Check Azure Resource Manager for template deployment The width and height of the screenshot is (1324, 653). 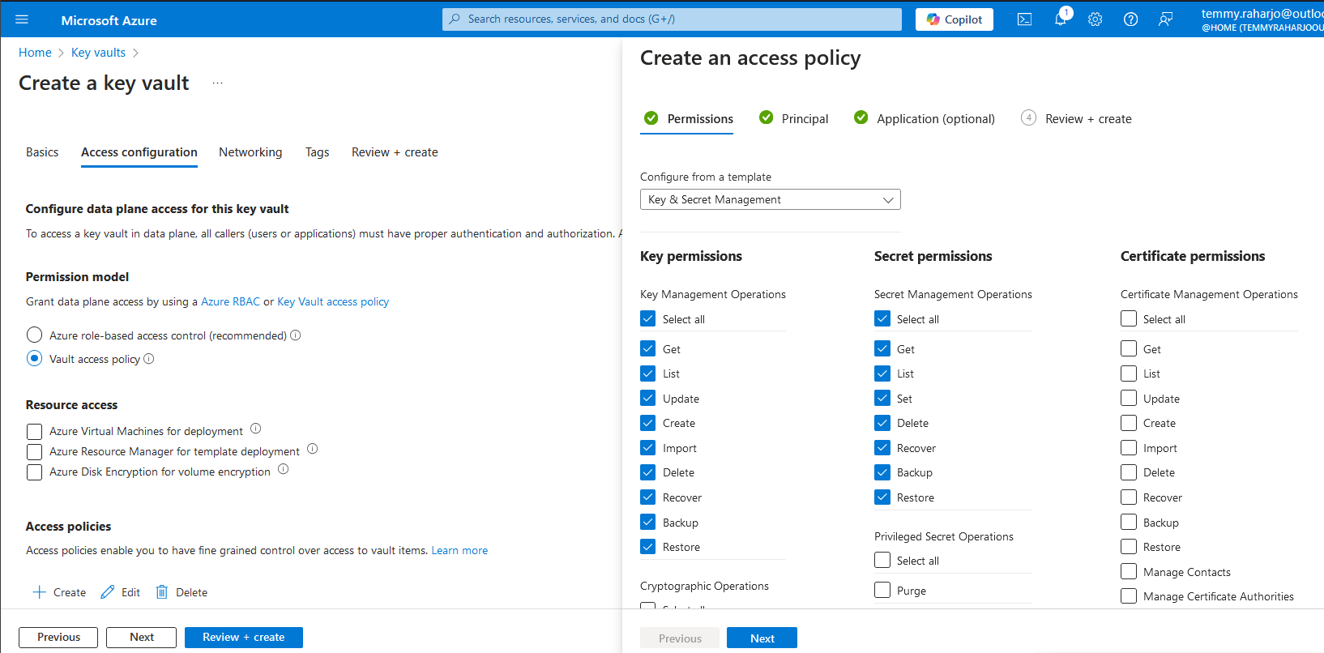pyautogui.click(x=34, y=451)
